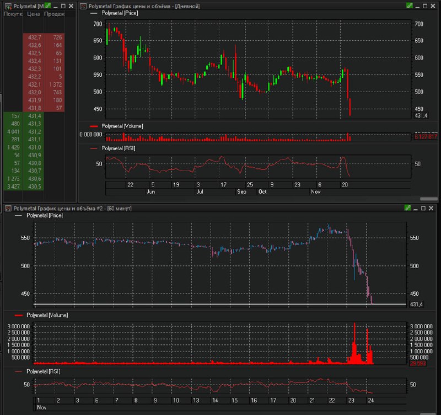Click the daily chart title bar text
The image size is (441, 415).
pos(144,6)
